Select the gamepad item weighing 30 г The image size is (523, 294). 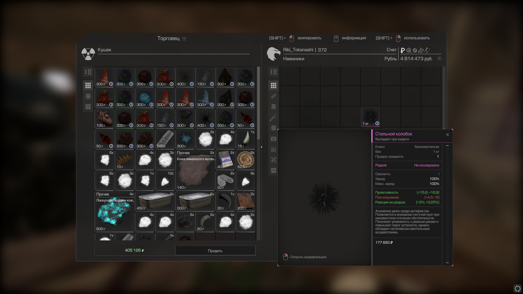pos(226,181)
